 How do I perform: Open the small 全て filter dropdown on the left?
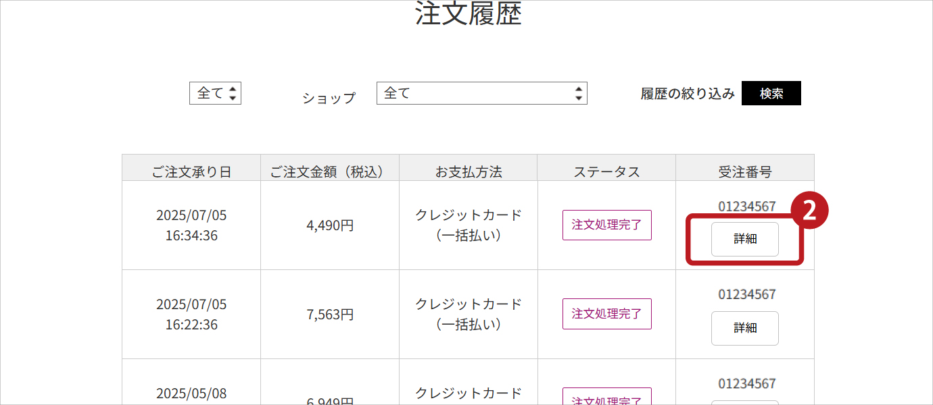click(x=215, y=93)
